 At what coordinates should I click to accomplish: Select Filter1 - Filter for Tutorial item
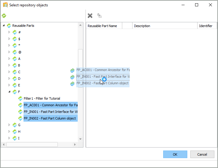pyautogui.click(x=42, y=98)
